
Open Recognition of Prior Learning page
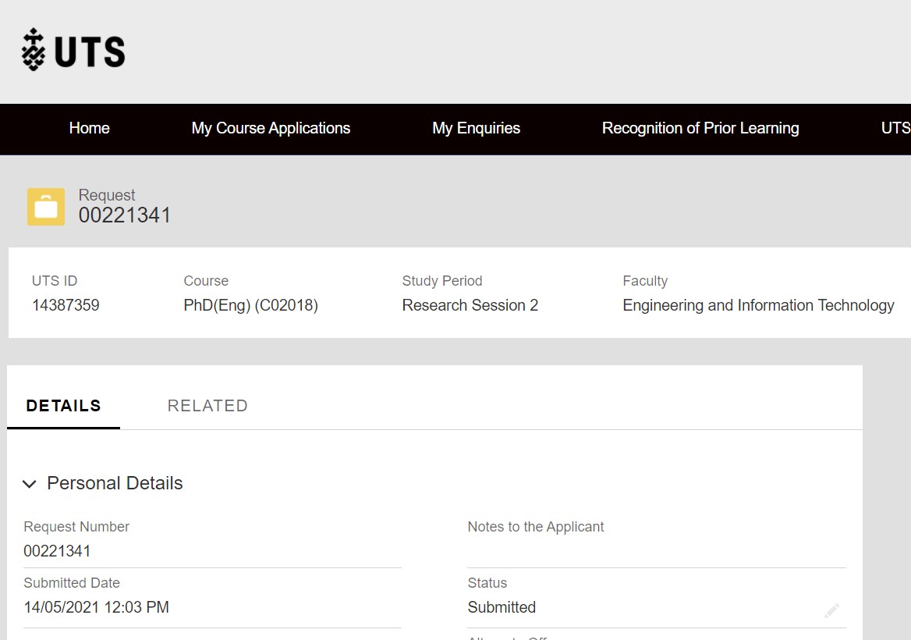[x=700, y=129]
